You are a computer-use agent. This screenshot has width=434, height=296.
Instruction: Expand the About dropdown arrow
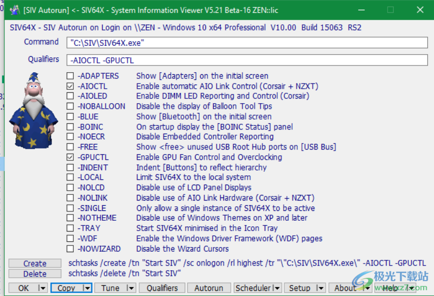367,288
